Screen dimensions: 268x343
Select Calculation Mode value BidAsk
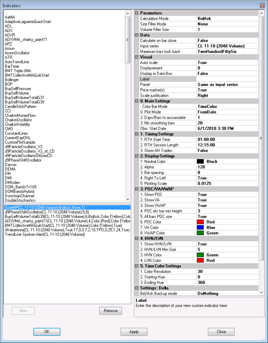tap(227, 19)
